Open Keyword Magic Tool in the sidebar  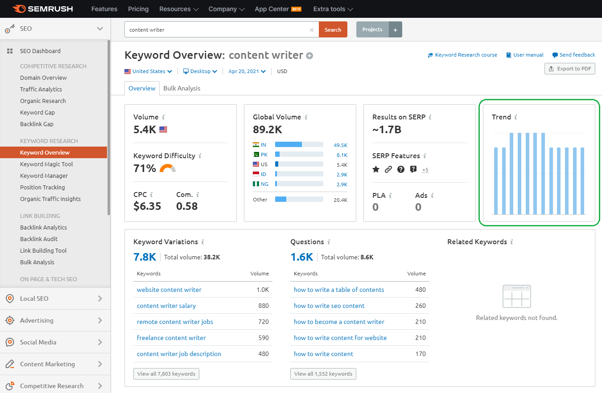[x=46, y=164]
